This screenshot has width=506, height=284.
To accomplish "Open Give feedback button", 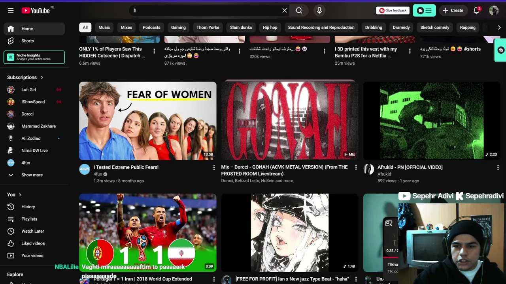I will click(x=393, y=11).
